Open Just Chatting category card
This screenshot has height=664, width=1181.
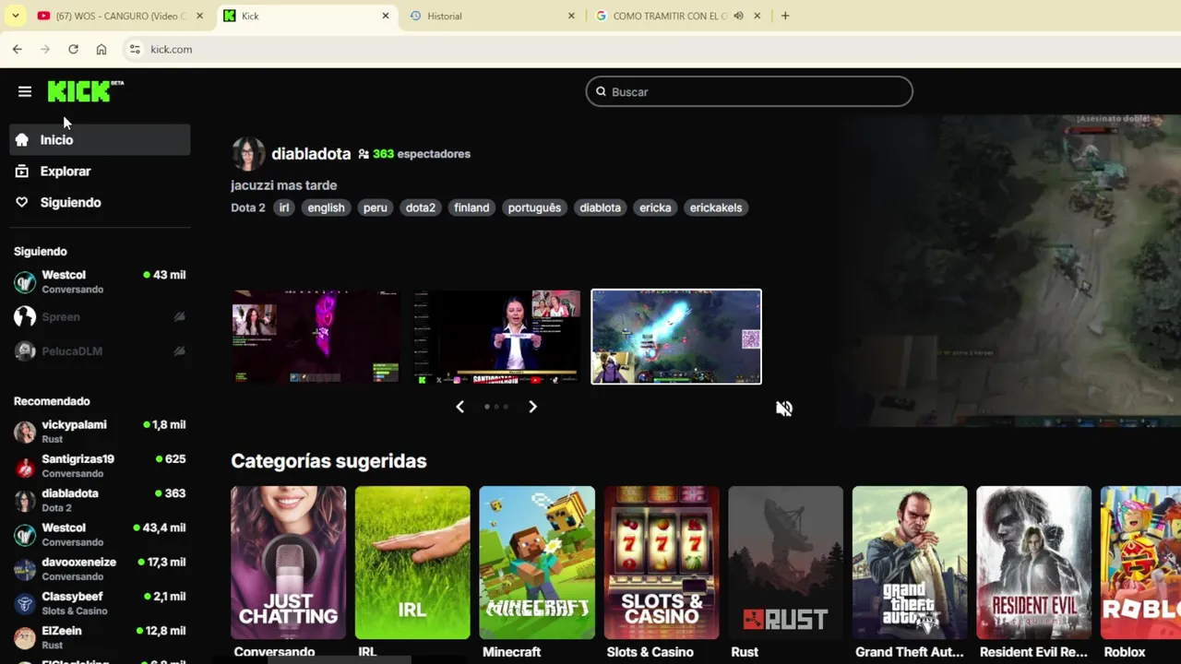pos(289,563)
